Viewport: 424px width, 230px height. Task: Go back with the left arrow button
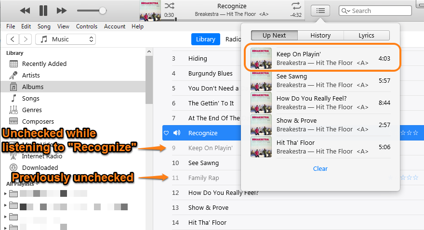pyautogui.click(x=13, y=39)
